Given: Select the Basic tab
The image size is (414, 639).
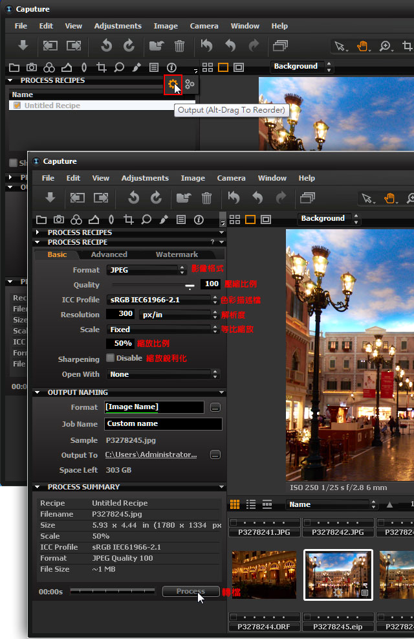Looking at the screenshot, I should click(x=57, y=254).
